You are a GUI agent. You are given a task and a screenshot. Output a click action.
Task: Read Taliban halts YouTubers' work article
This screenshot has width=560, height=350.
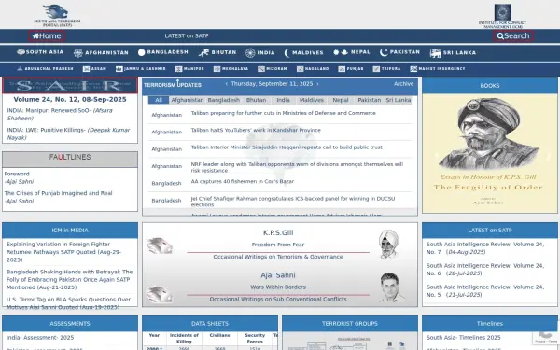(x=256, y=130)
